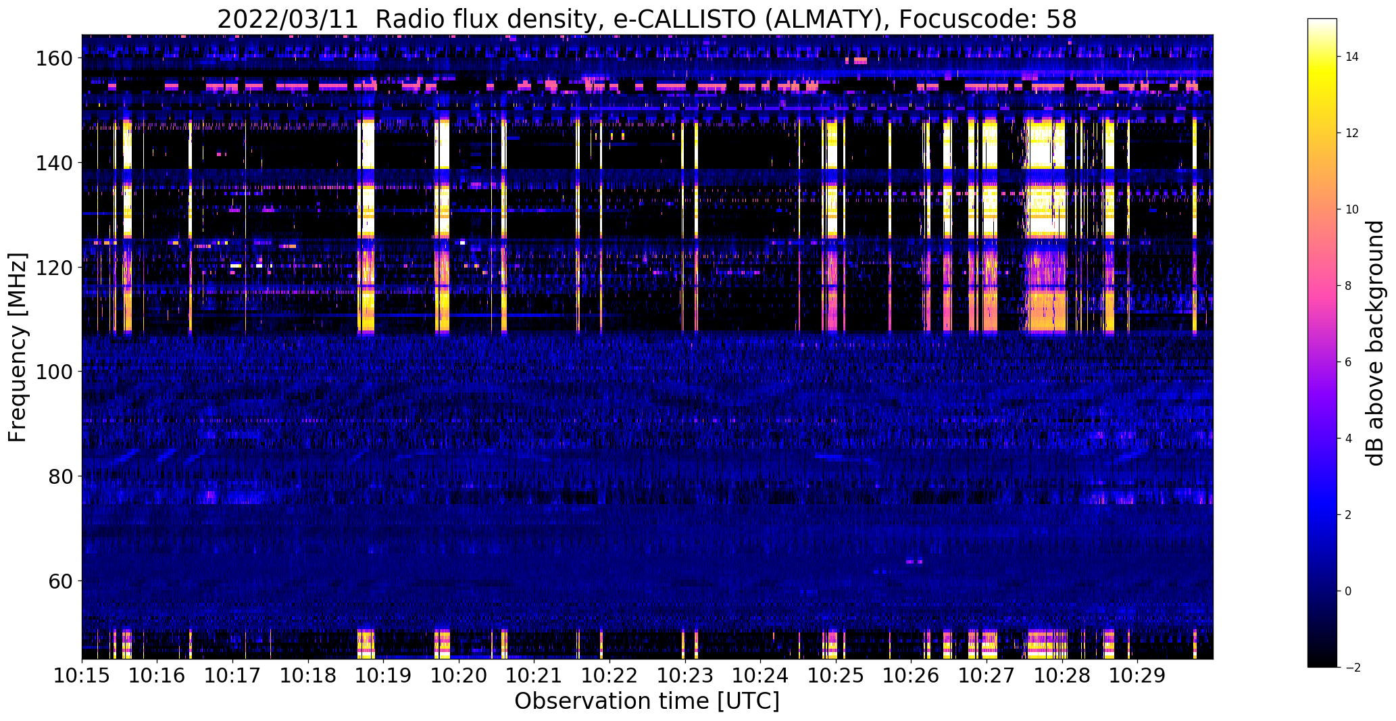1396x721 pixels.
Task: Click the 10:24 time tick label
Action: 760,675
